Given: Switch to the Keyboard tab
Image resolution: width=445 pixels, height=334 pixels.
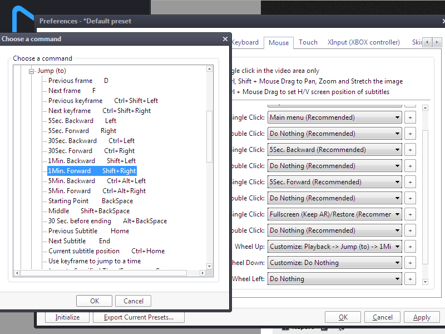Looking at the screenshot, I should point(245,42).
